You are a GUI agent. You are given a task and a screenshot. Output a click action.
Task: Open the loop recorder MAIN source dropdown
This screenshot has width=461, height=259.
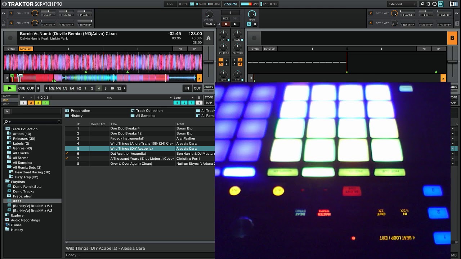(210, 24)
